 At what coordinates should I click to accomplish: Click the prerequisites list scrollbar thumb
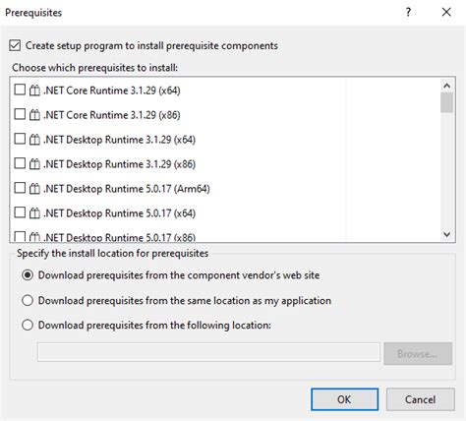pos(446,102)
